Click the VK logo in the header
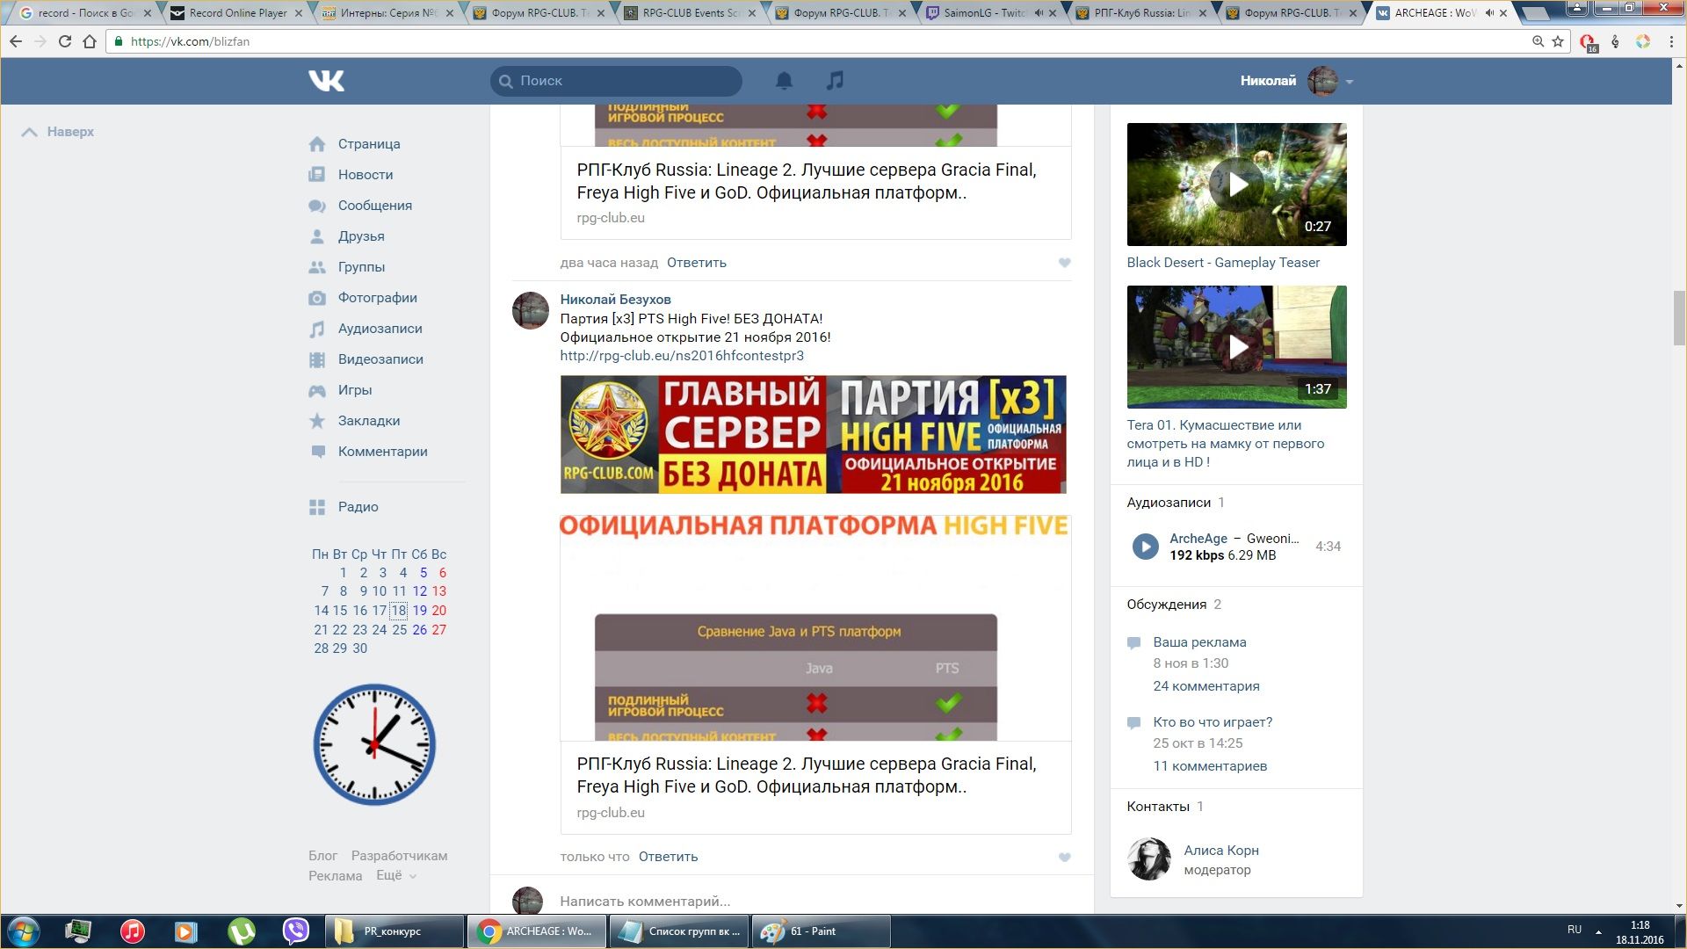 tap(326, 81)
